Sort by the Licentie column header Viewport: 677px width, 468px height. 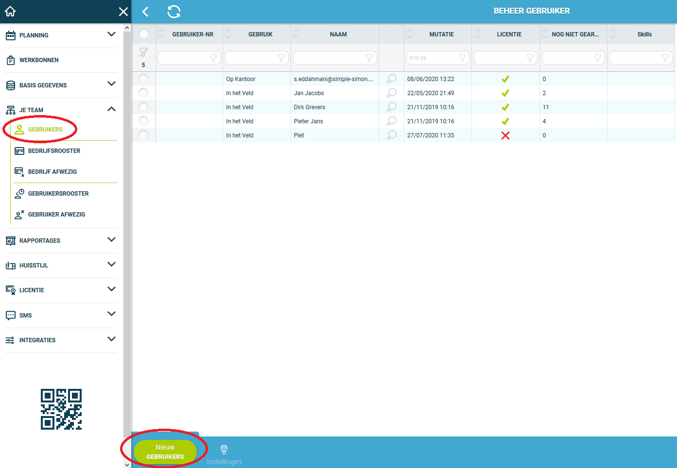tap(509, 34)
